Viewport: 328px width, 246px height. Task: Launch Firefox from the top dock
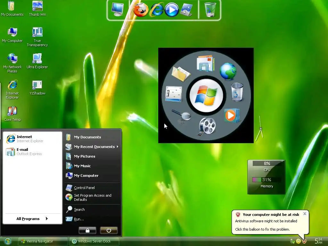click(141, 10)
